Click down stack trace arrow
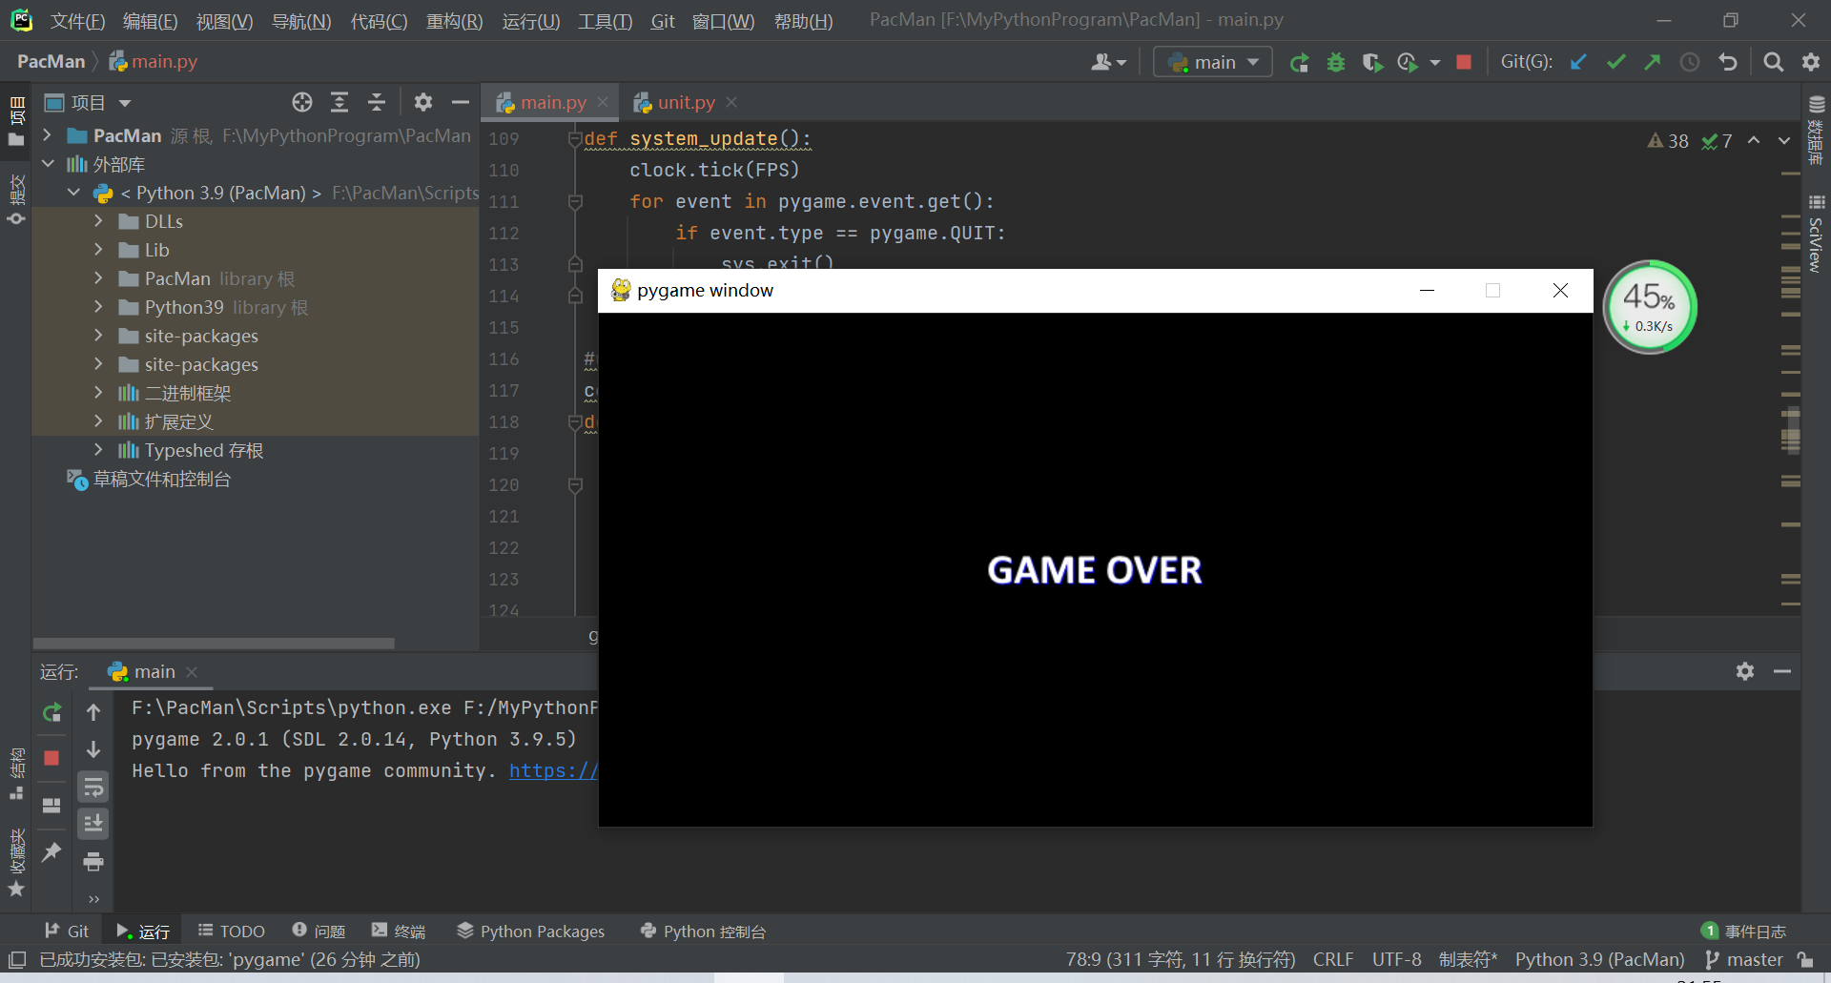 tap(93, 749)
